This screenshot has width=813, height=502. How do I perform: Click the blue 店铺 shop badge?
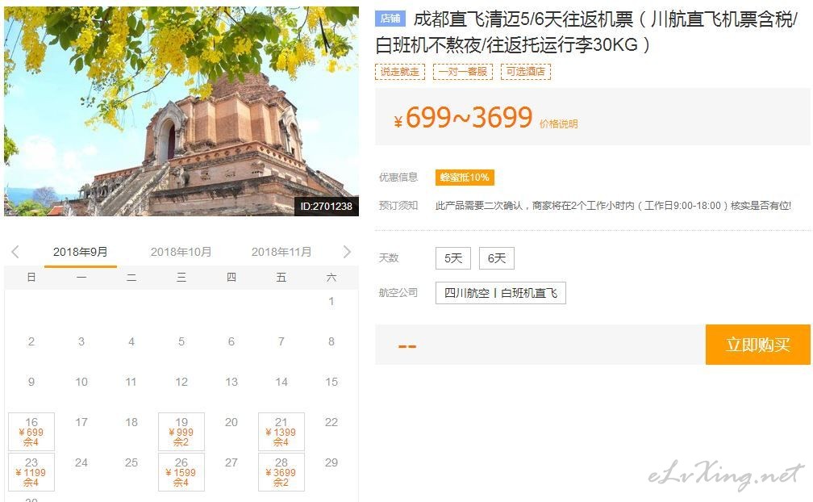390,19
